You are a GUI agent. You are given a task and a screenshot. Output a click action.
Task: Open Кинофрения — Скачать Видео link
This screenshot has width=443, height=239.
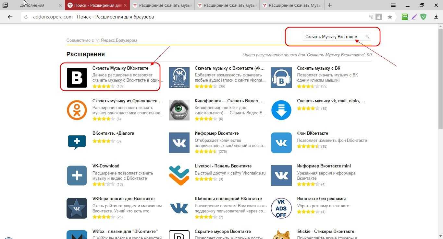pyautogui.click(x=229, y=101)
